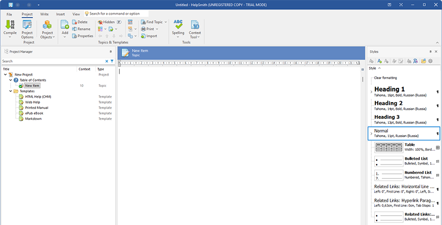Viewport: 442px width, 225px height.
Task: Click the small toggle icon right of Hidden
Action: (x=119, y=22)
